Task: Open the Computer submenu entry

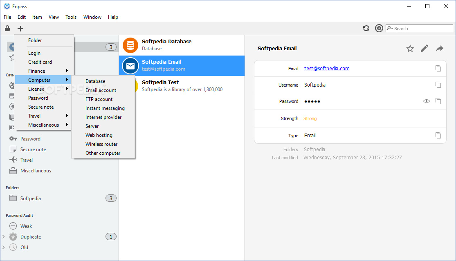Action: [x=44, y=80]
